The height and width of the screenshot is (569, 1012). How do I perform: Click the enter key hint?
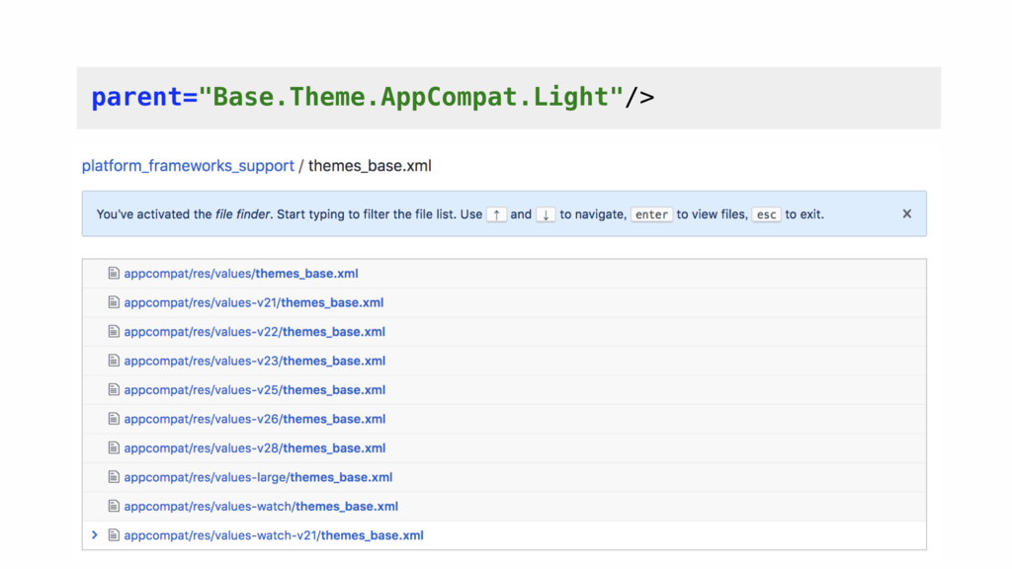[651, 214]
